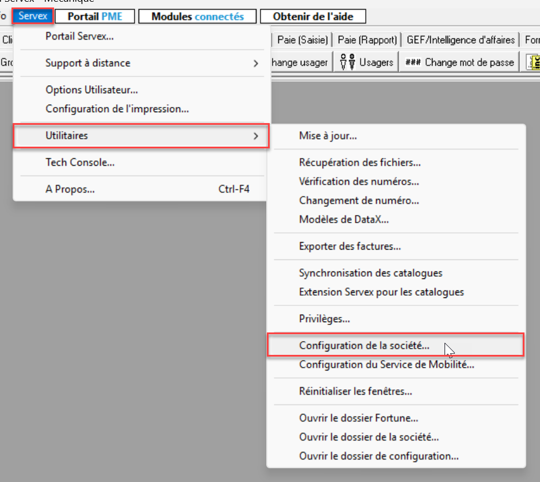The height and width of the screenshot is (482, 540).
Task: Choose Réinitialiser les fenêtres
Action: coord(355,392)
